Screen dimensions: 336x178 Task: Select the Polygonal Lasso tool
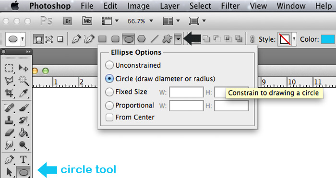9,81
